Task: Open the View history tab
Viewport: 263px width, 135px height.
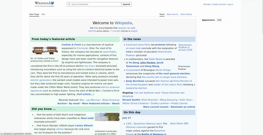Action: tap(186, 14)
